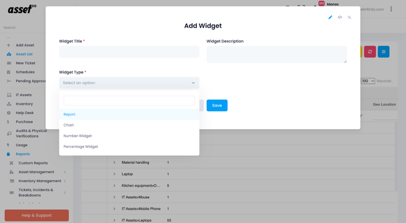Click the Save button
Screen dimensions: 406x223
point(217,105)
